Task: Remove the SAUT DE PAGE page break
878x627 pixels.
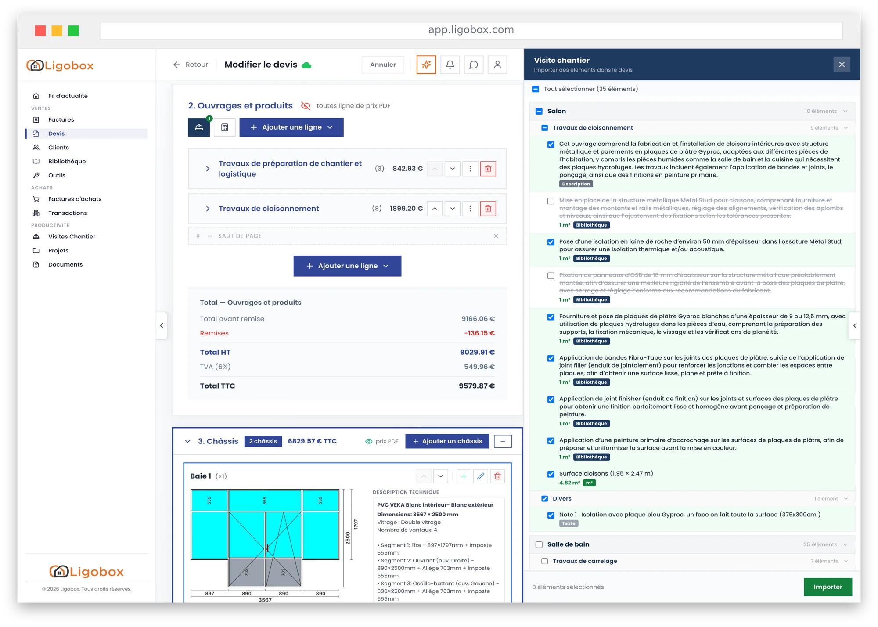Action: 496,236
